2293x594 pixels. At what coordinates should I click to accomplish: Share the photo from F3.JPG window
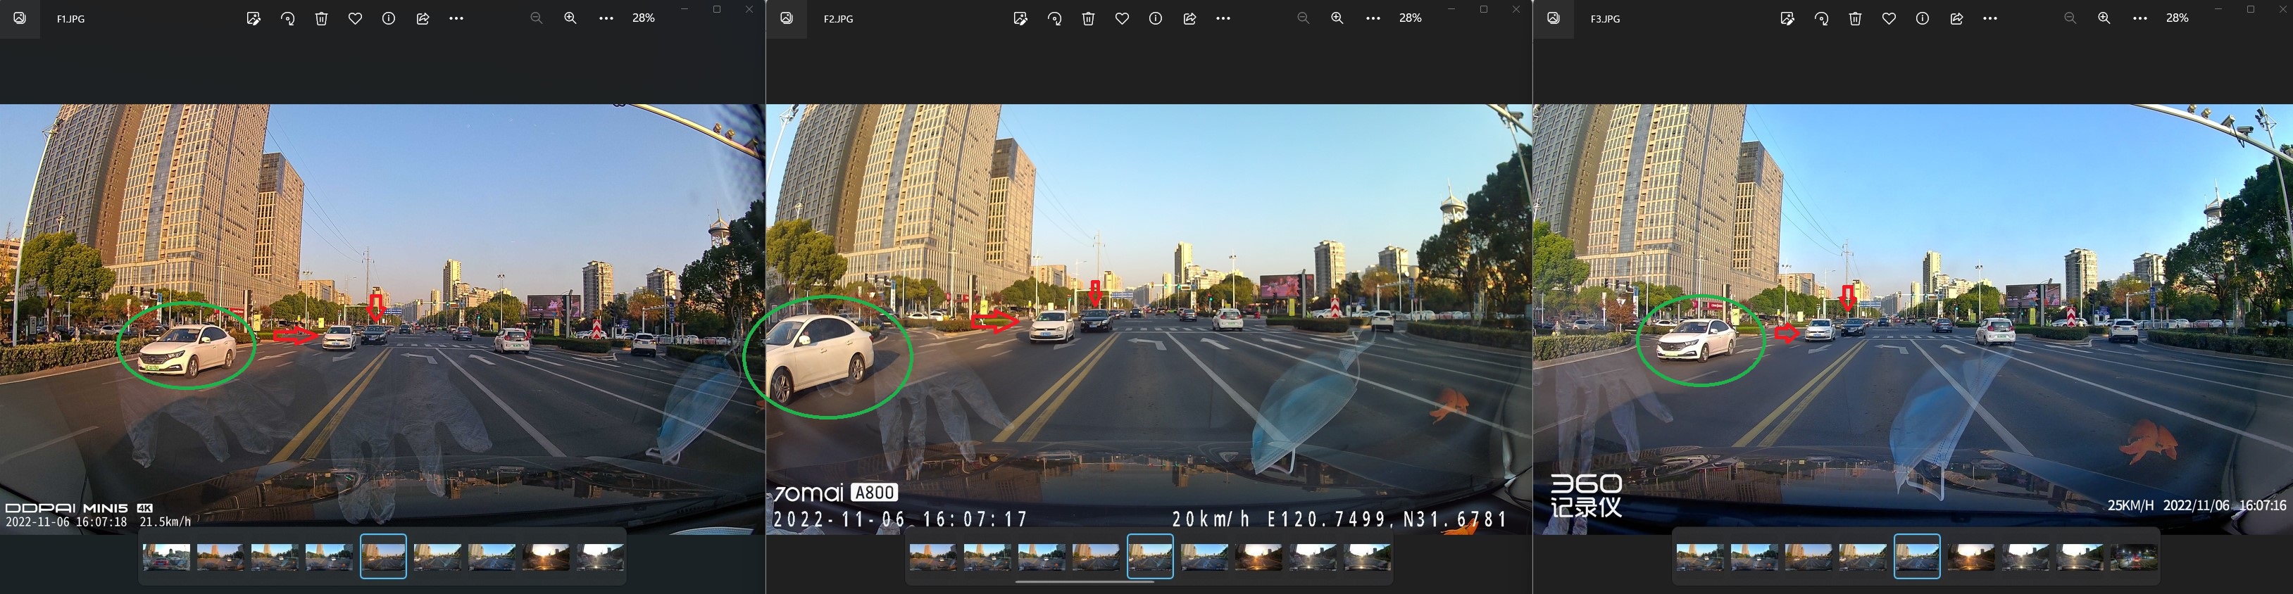(1956, 19)
